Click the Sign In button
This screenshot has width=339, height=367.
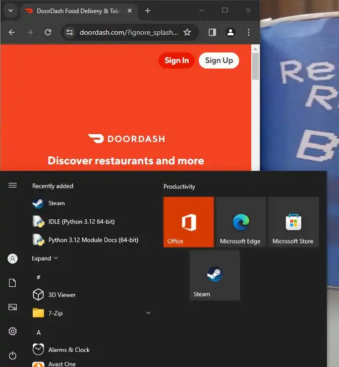tap(177, 60)
